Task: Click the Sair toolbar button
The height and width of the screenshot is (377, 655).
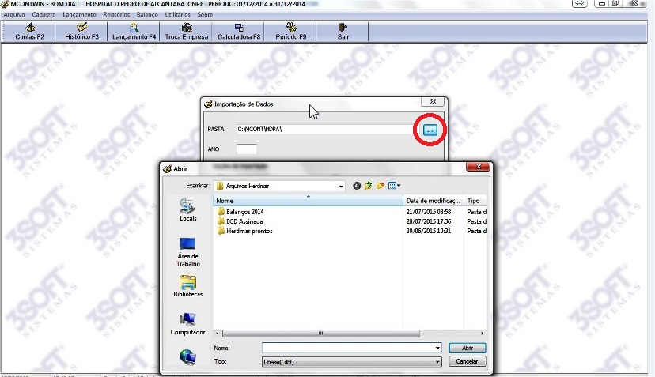Action: pos(343,32)
